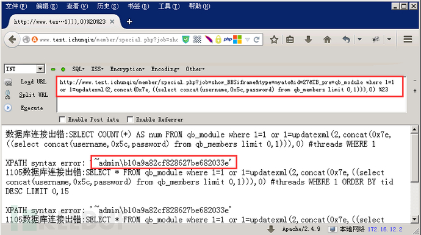Open the 书签(B) menu
The image size is (421, 235).
point(139,6)
